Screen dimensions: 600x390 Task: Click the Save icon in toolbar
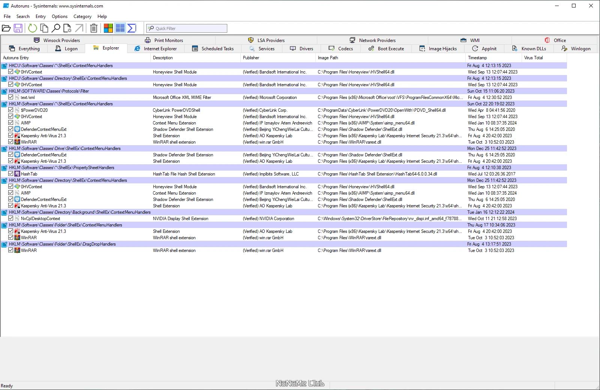[18, 28]
